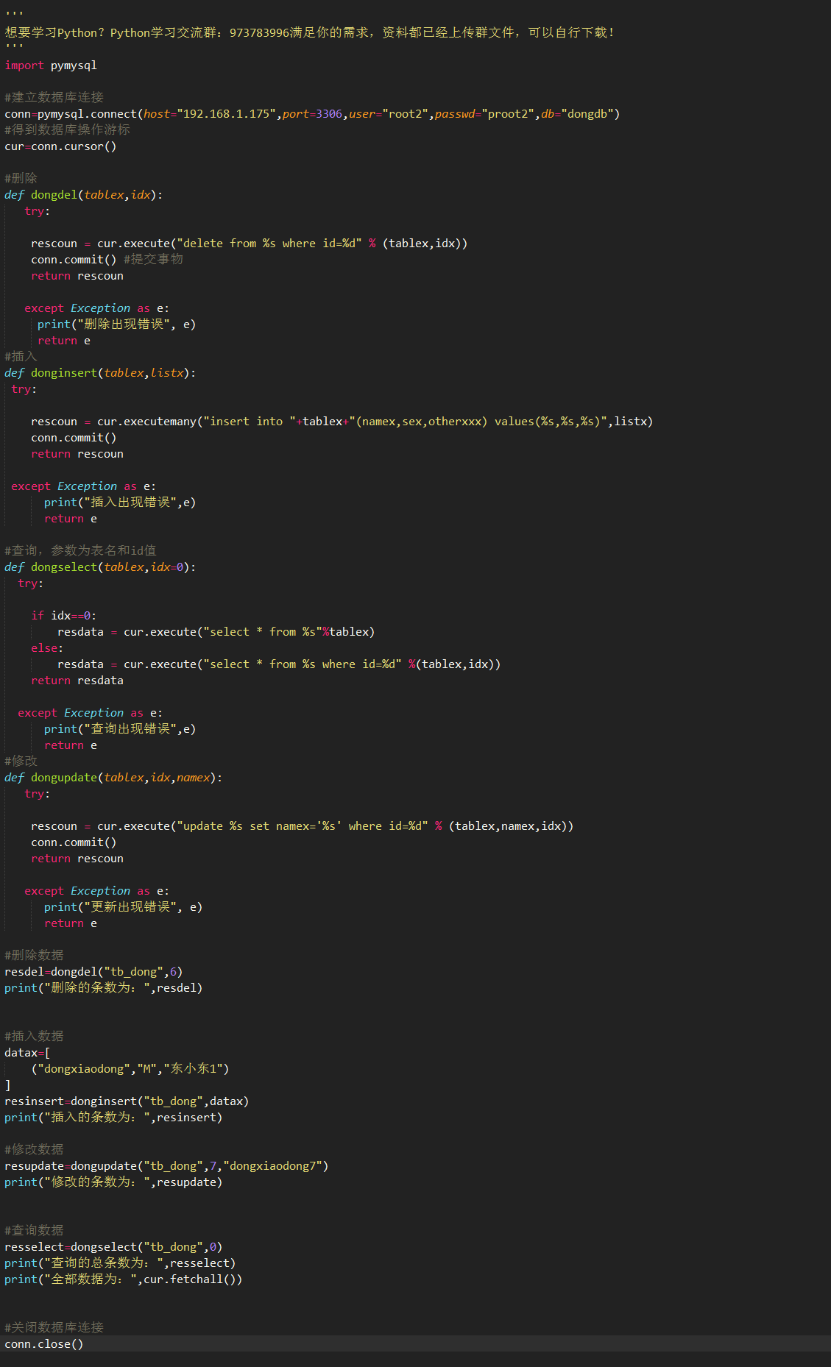The height and width of the screenshot is (1367, 831).
Task: Click the print("插入出现错误",e) line
Action: coord(120,503)
